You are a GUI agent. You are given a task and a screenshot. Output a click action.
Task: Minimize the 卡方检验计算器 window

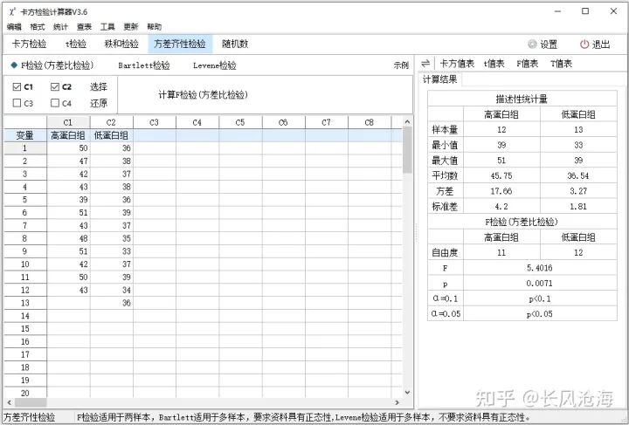[557, 11]
